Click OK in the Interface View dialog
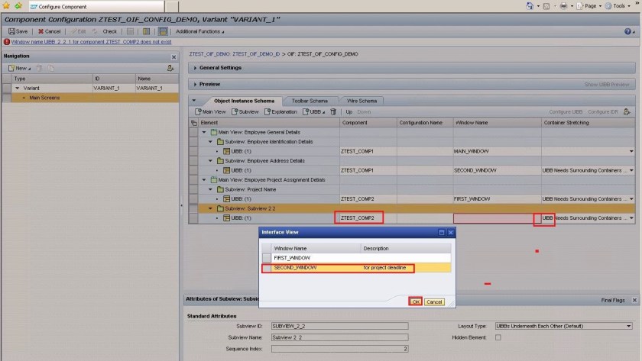This screenshot has width=642, height=361. [415, 301]
